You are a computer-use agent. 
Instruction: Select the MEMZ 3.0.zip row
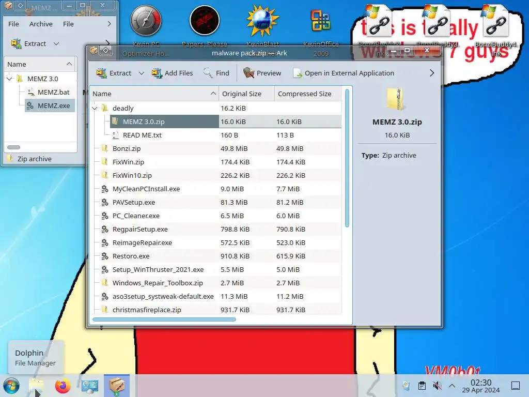click(x=226, y=121)
